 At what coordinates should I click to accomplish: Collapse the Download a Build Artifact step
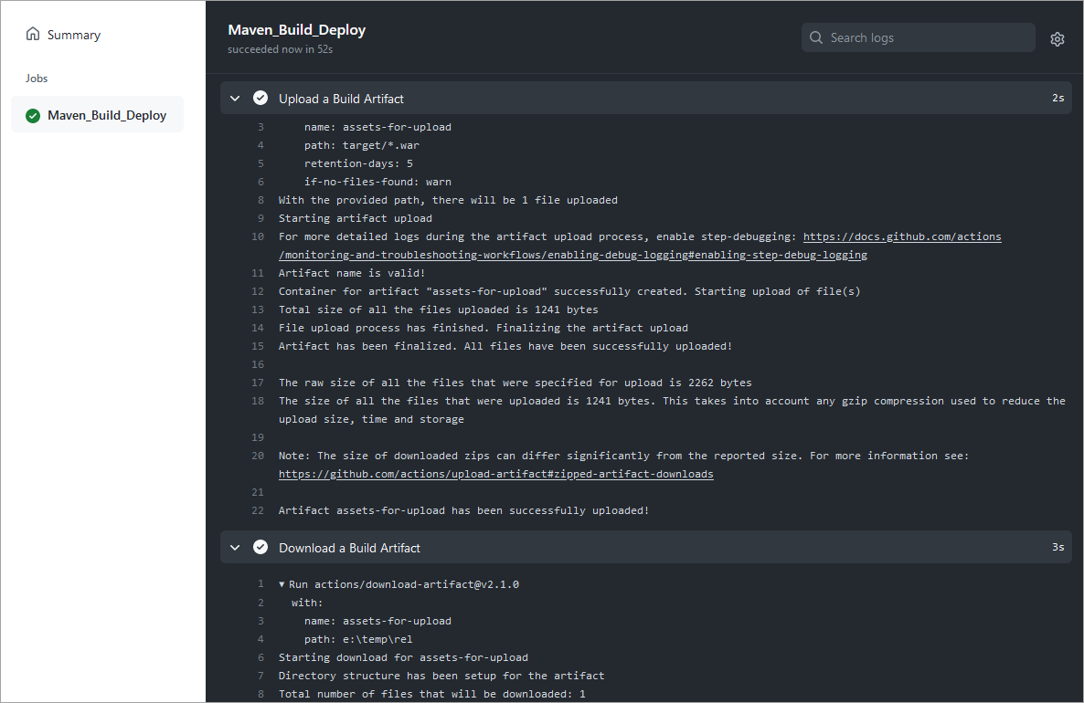tap(235, 548)
